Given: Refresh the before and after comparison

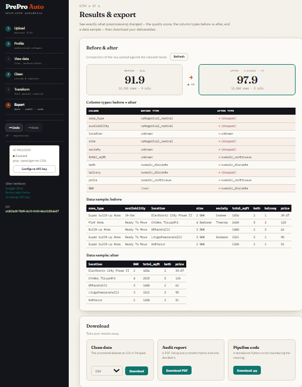Looking at the screenshot, I should (179, 57).
